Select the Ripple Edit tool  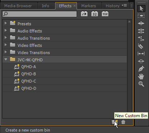141,23
